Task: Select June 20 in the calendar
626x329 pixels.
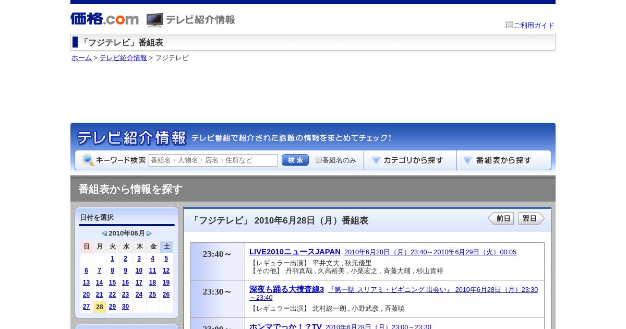Action: (x=86, y=295)
